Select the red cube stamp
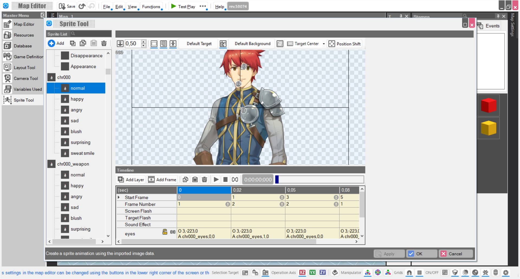Viewport: 520px width, 279px height. 489,105
